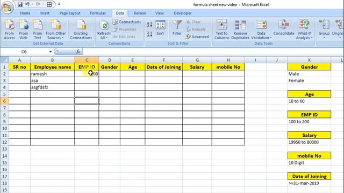Select the cell containing asgfdsfz
Image resolution: width=344 pixels, height=193 pixels.
(53, 87)
